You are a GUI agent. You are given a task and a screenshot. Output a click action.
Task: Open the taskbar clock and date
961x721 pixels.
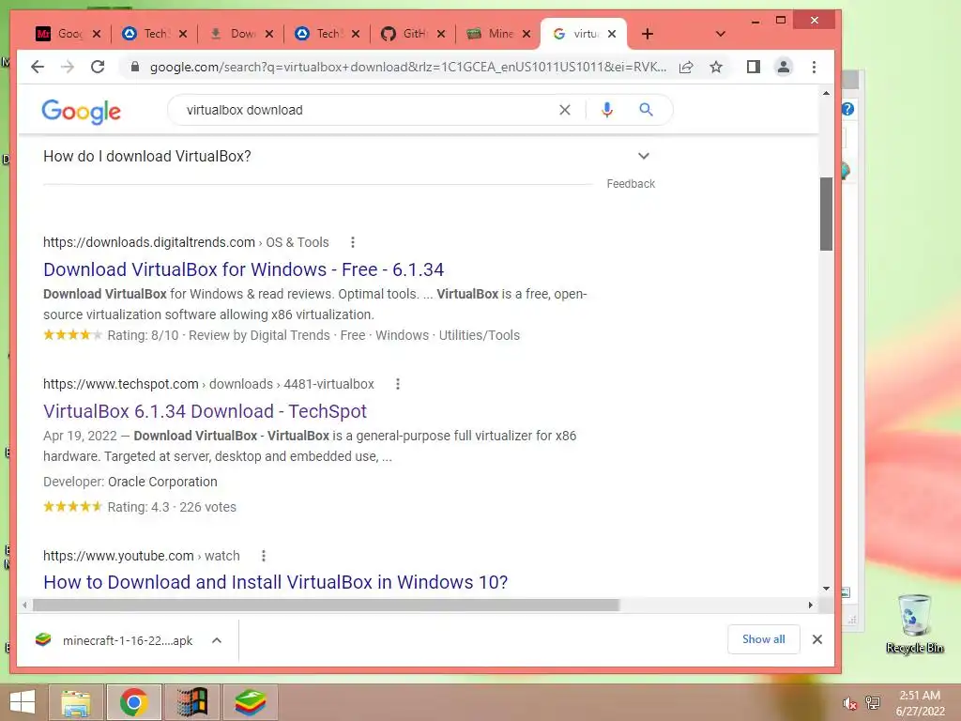click(920, 703)
